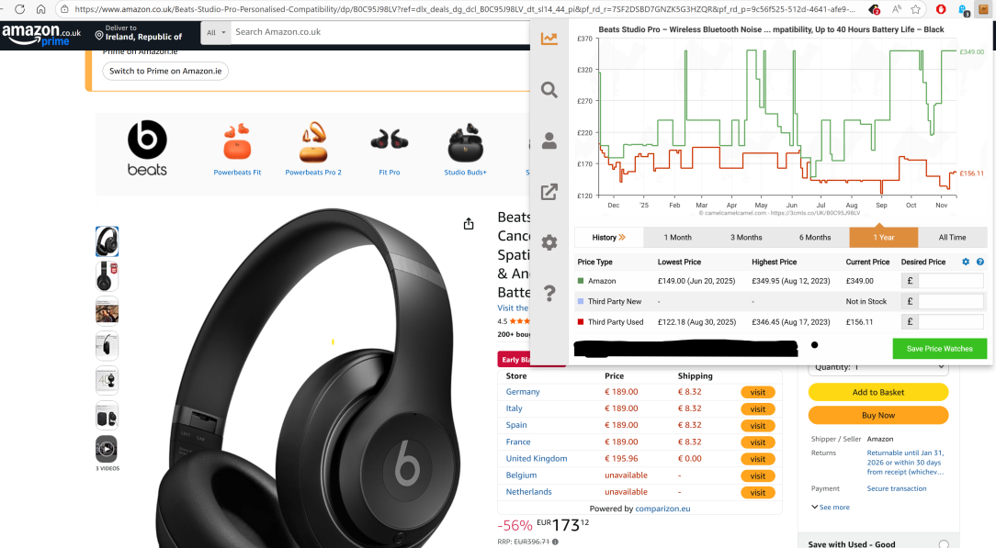
Task: Switch chart range to 6 Months
Action: tap(815, 237)
